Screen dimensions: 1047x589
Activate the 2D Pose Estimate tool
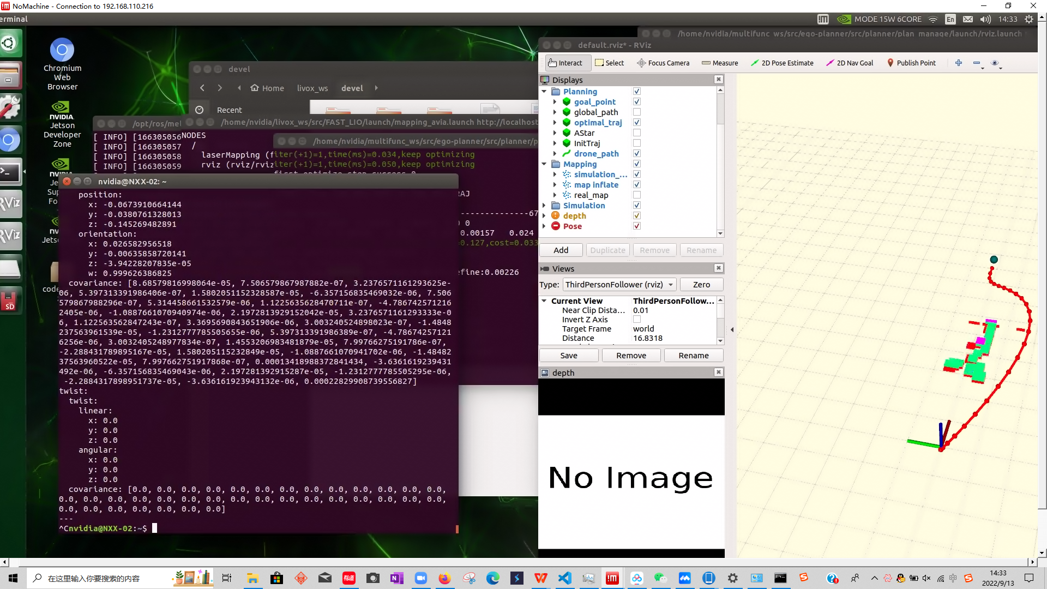pos(782,63)
